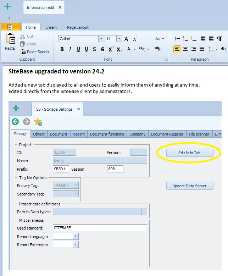Open the font color dropdown arrow
The width and height of the screenshot is (228, 276).
[x=135, y=49]
